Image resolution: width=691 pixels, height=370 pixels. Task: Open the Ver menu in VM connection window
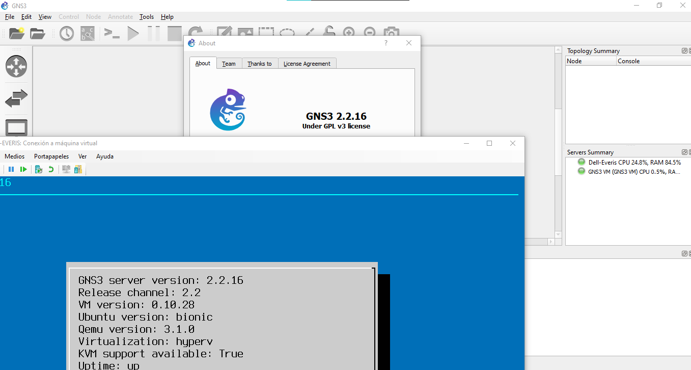[82, 156]
